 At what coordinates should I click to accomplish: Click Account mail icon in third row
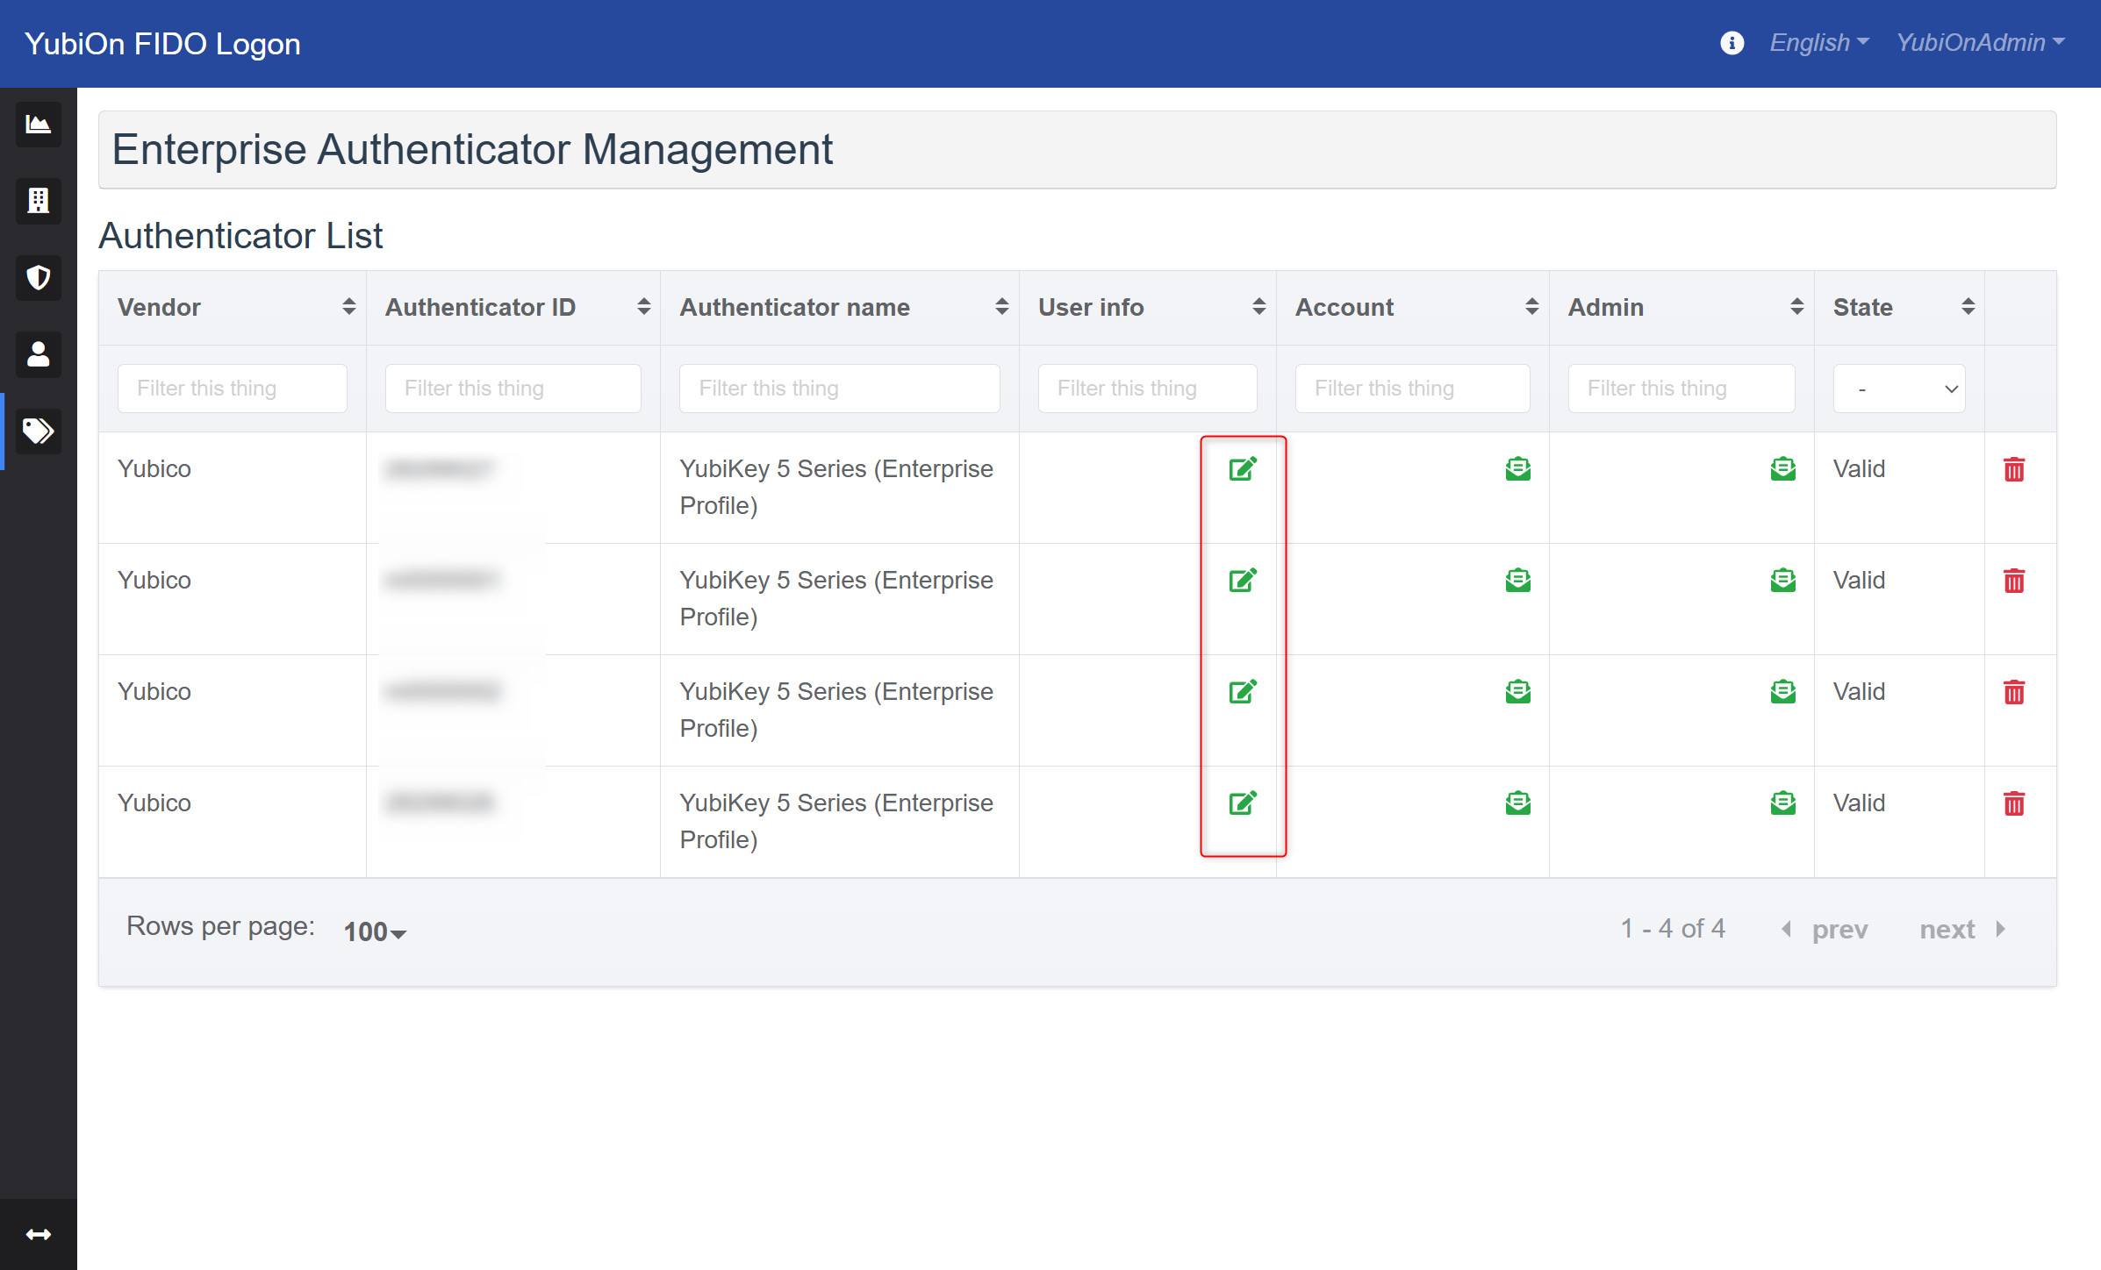(x=1517, y=692)
